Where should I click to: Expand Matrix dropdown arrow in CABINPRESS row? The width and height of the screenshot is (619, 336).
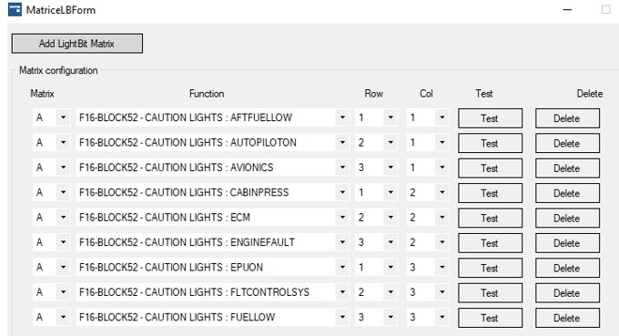point(63,192)
